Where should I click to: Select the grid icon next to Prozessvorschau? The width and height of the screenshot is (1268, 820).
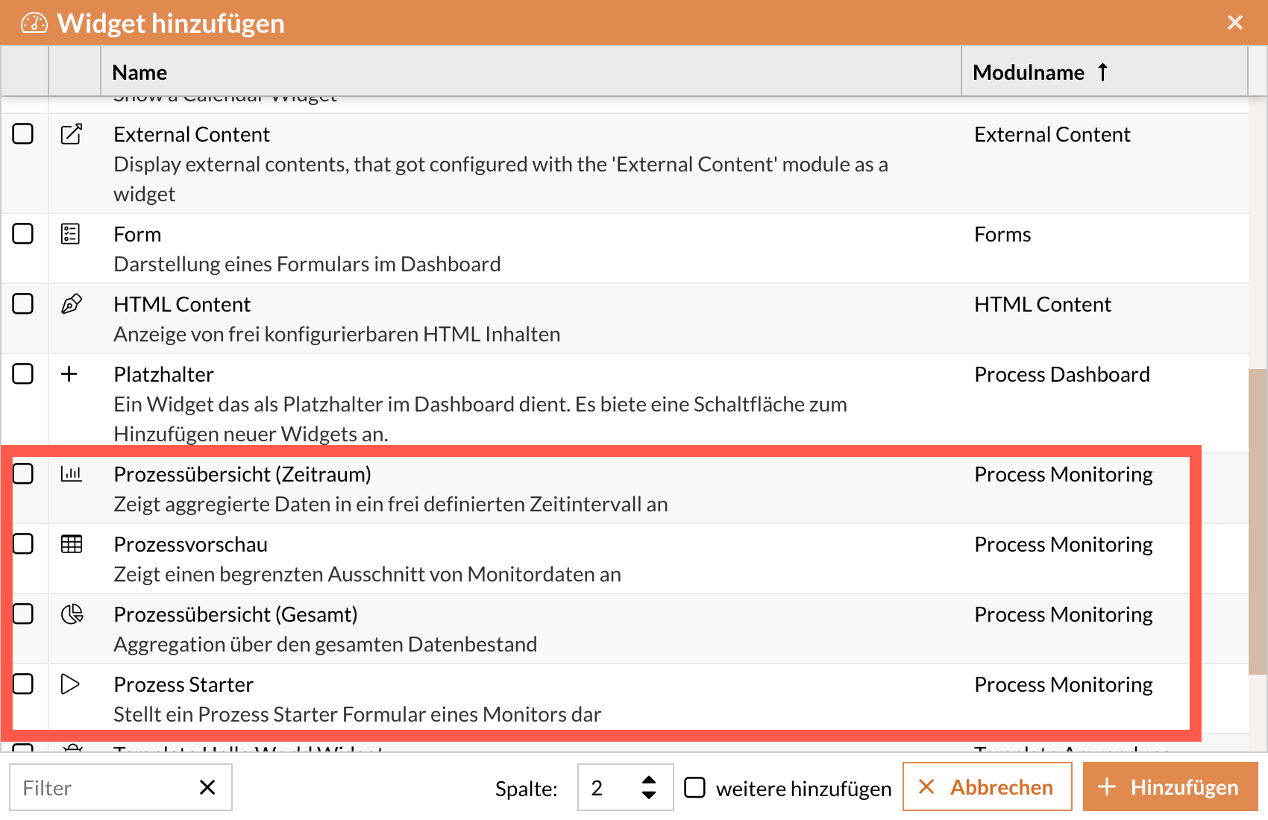[71, 543]
